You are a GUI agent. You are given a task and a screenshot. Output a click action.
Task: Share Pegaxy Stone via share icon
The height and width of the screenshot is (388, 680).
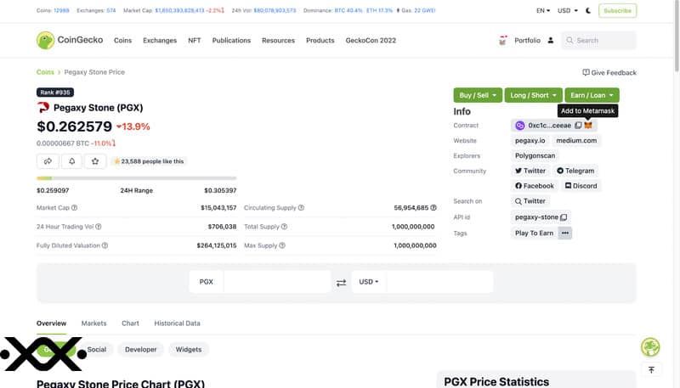click(x=48, y=161)
